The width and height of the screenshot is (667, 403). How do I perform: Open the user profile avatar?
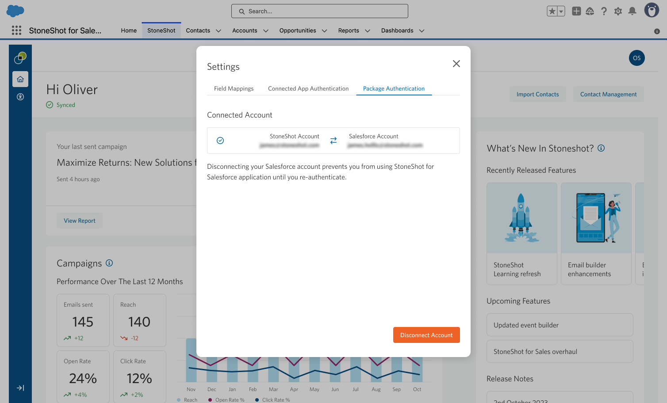point(652,10)
